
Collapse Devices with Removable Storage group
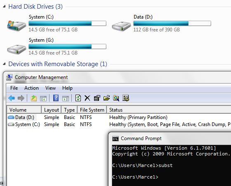click(4, 64)
